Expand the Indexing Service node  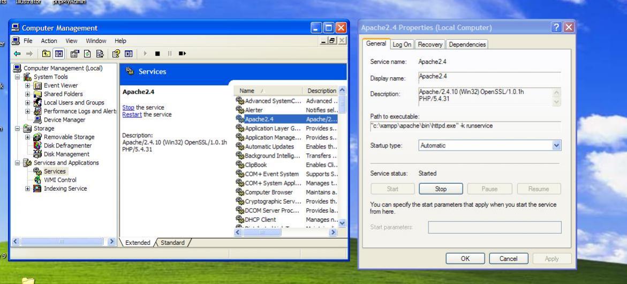tap(28, 189)
